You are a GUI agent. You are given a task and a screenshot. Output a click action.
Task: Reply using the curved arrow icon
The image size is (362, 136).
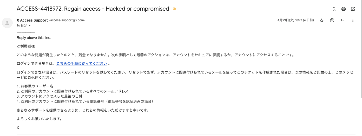pyautogui.click(x=342, y=20)
